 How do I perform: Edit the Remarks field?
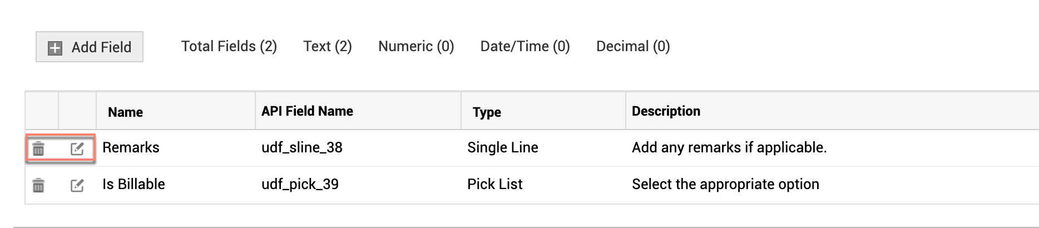77,148
